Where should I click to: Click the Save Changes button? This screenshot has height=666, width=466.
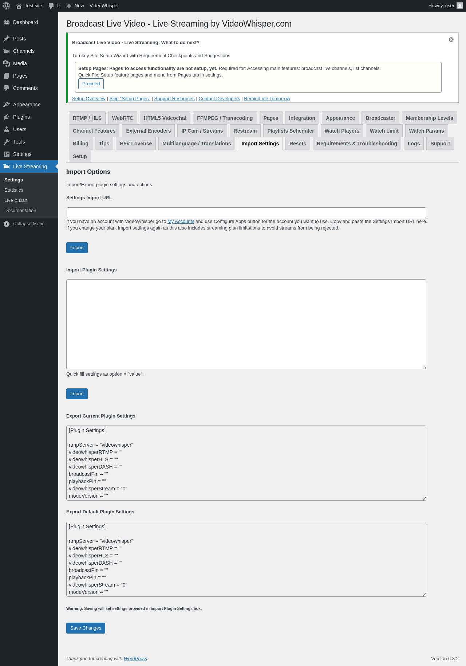[x=86, y=628]
